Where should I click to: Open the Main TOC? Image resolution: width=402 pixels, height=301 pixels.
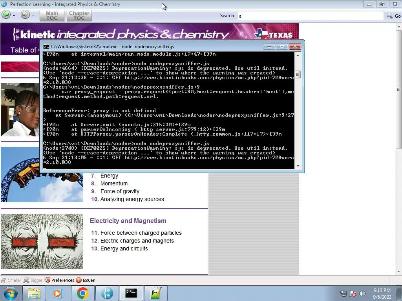click(52, 16)
